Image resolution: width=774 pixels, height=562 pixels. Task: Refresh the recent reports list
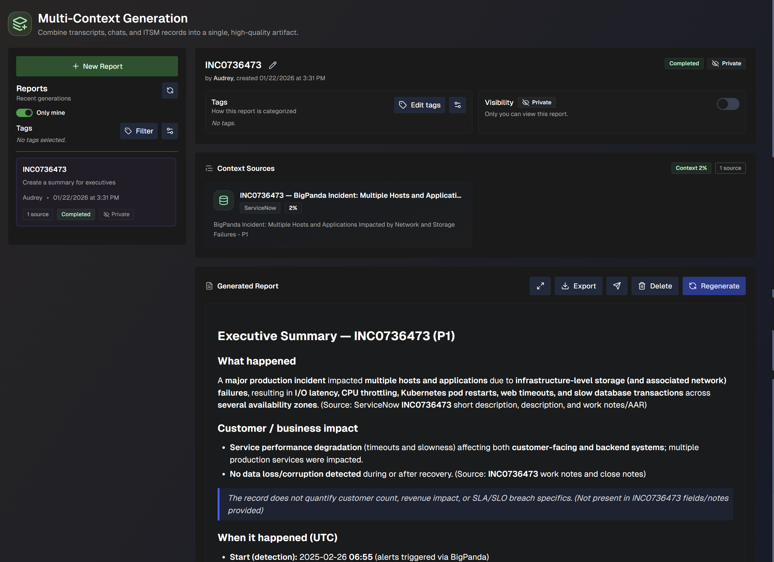click(170, 90)
